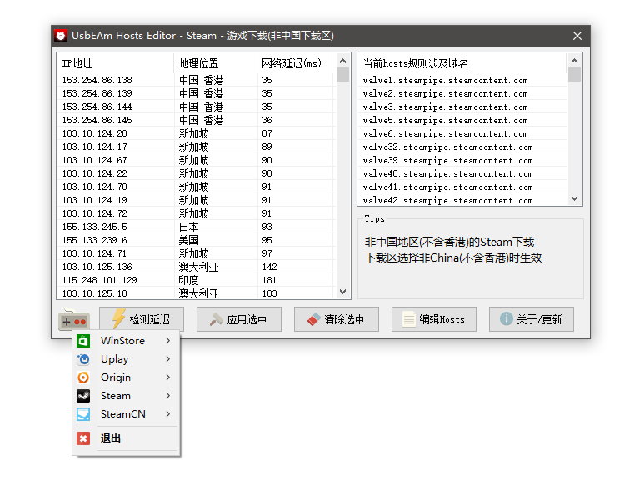Click the gamepad platform menu icon

tap(74, 320)
